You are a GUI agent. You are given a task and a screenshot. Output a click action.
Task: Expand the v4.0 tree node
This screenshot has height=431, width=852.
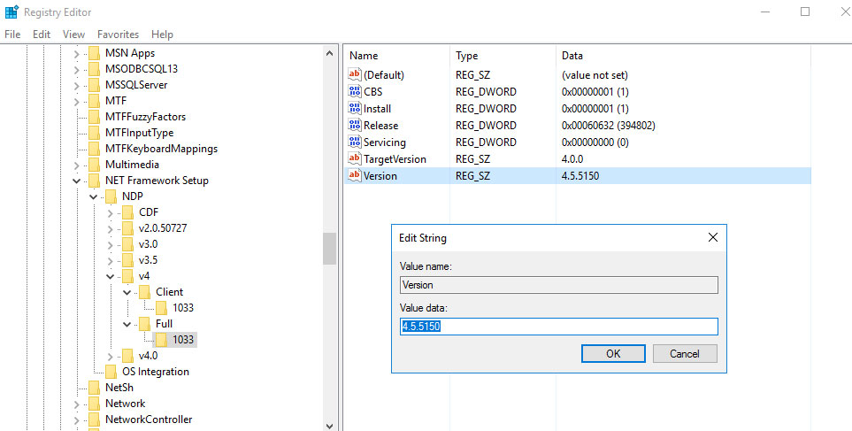coord(111,357)
